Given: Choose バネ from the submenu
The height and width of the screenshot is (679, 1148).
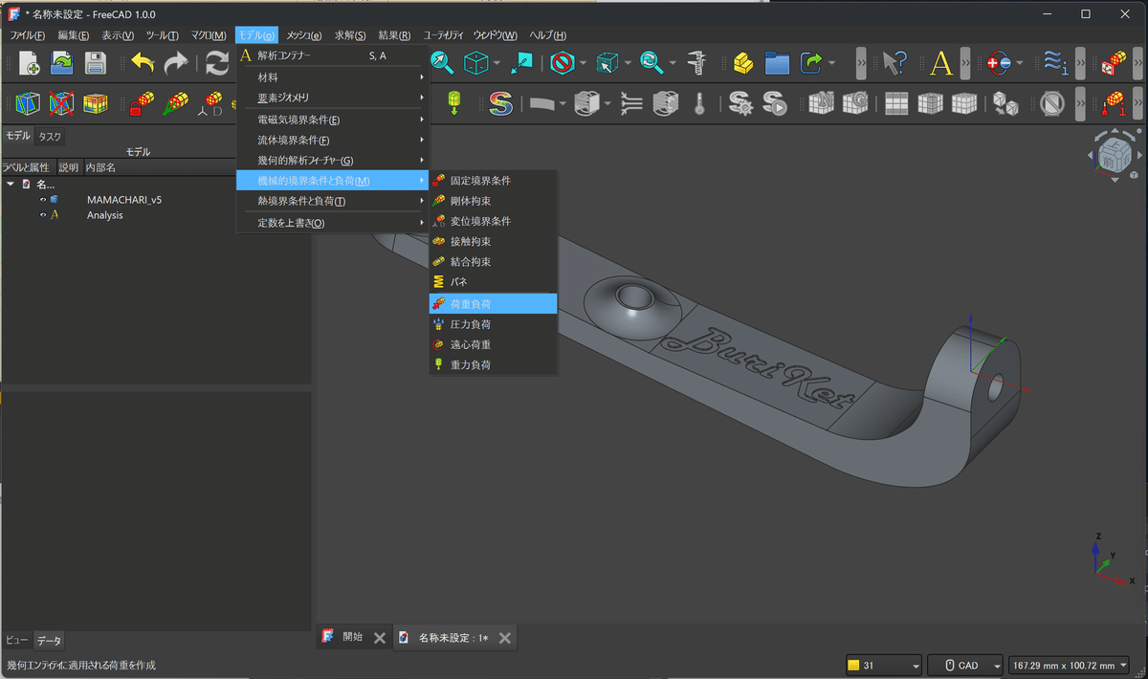Looking at the screenshot, I should pos(494,283).
